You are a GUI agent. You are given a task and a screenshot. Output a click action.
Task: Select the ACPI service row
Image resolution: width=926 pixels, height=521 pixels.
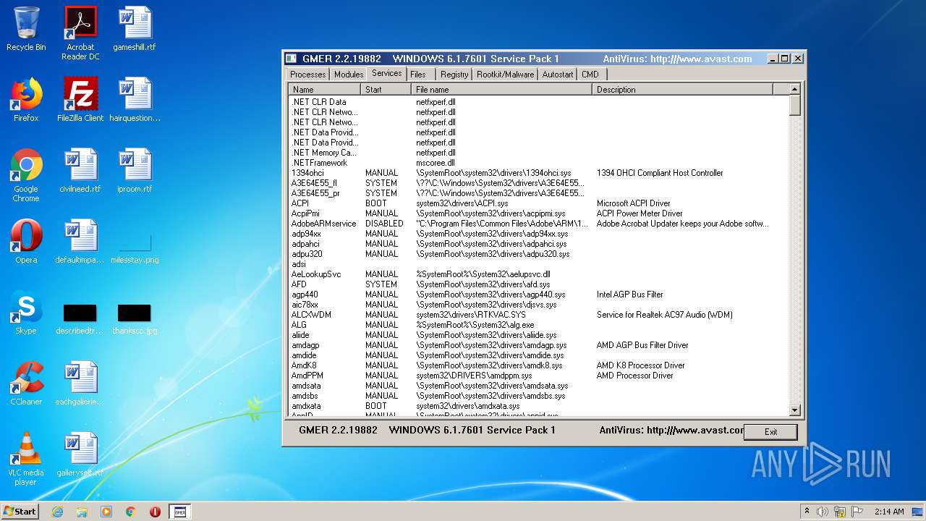point(538,203)
